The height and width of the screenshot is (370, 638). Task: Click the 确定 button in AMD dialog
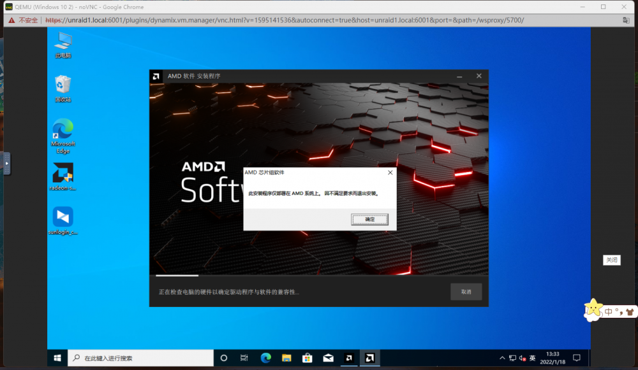(369, 219)
